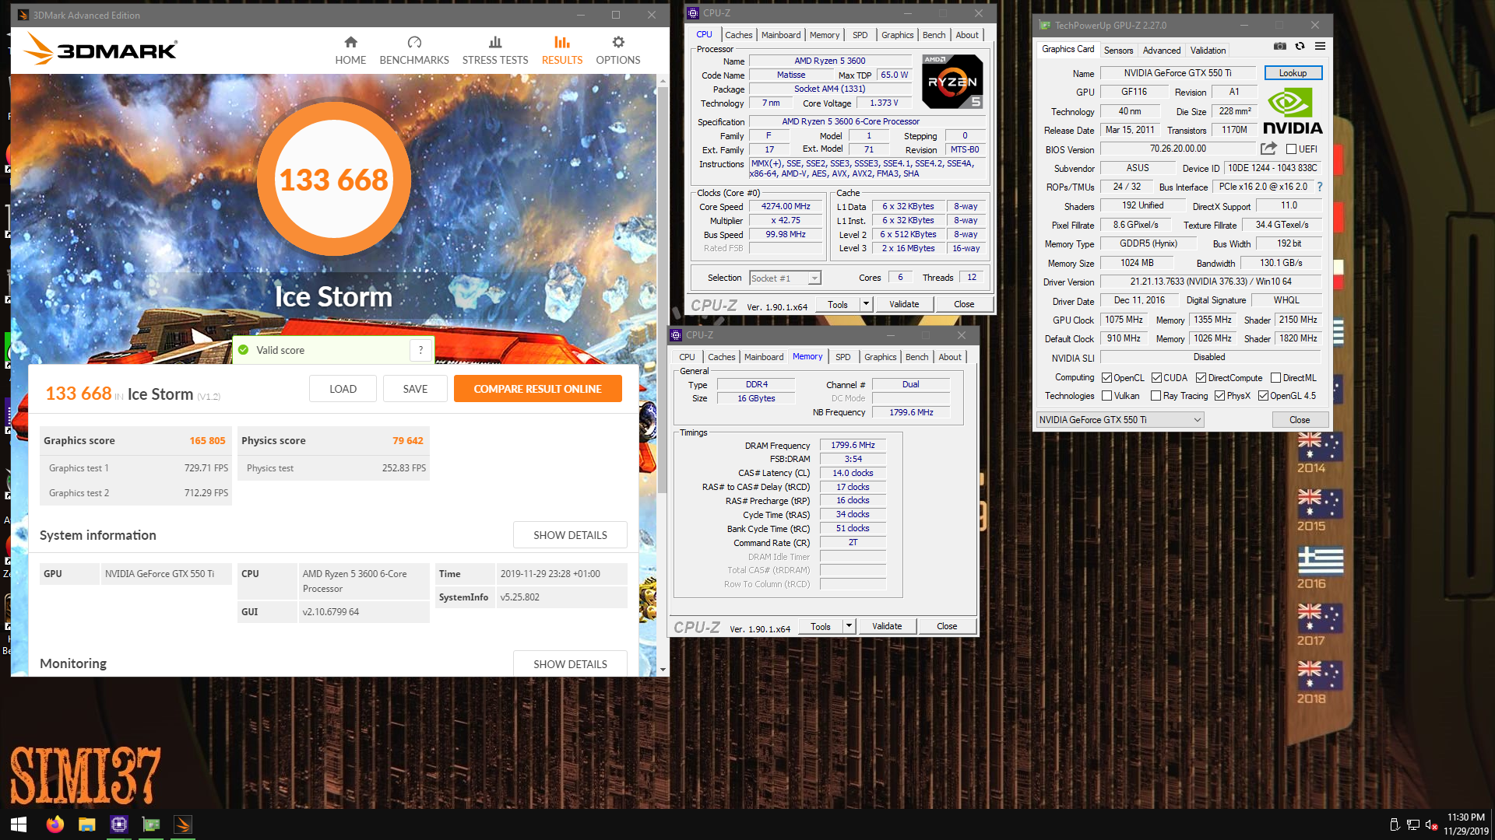This screenshot has height=840, width=1495.
Task: Click the LOAD button in 3DMark
Action: click(343, 389)
